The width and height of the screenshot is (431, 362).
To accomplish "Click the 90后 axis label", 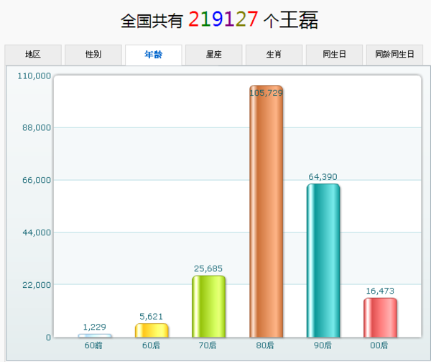I will [x=323, y=345].
